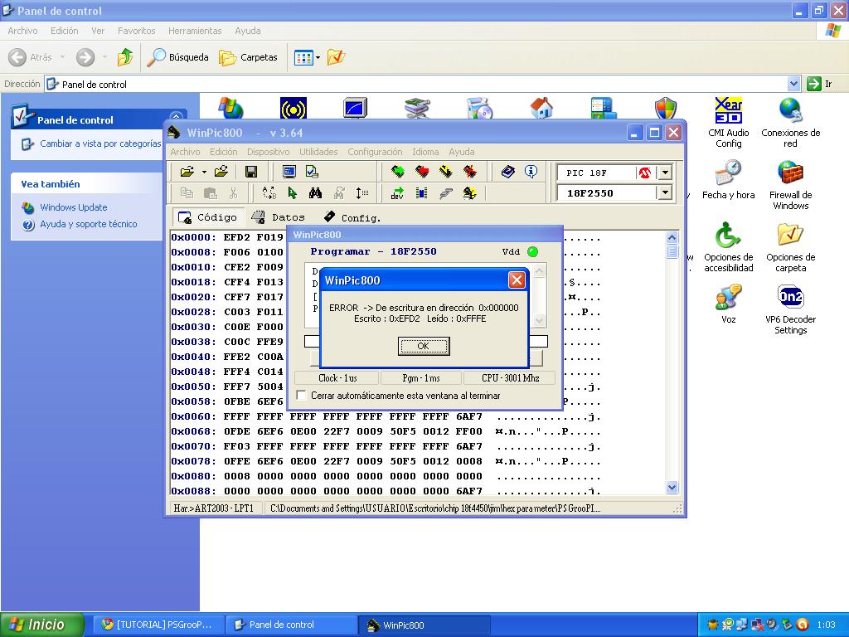The height and width of the screenshot is (637, 849).
Task: Click the blue info circle icon
Action: [x=531, y=172]
